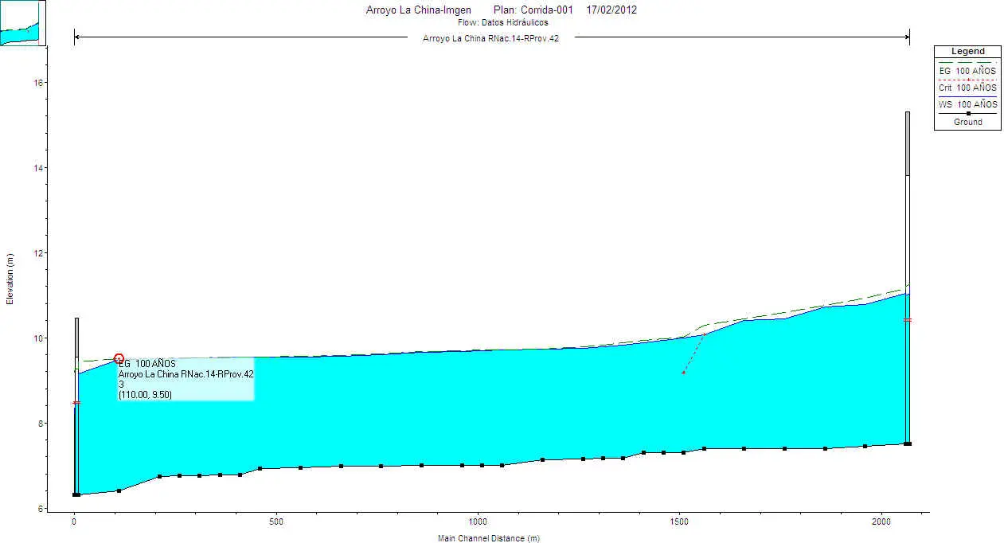Click the "500" distance tick label
Image resolution: width=1004 pixels, height=543 pixels.
point(275,522)
